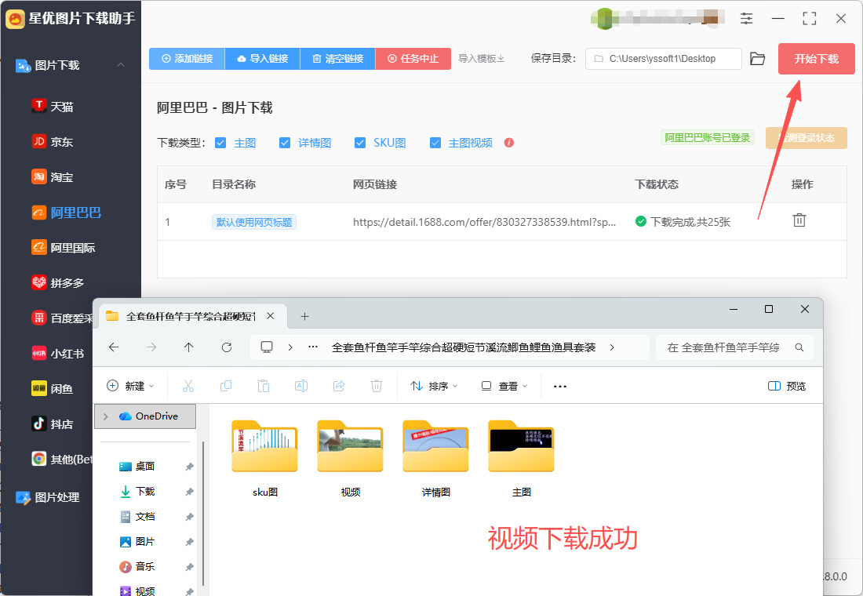Select 阿里巴巴 in the sidebar
863x596 pixels.
67,213
